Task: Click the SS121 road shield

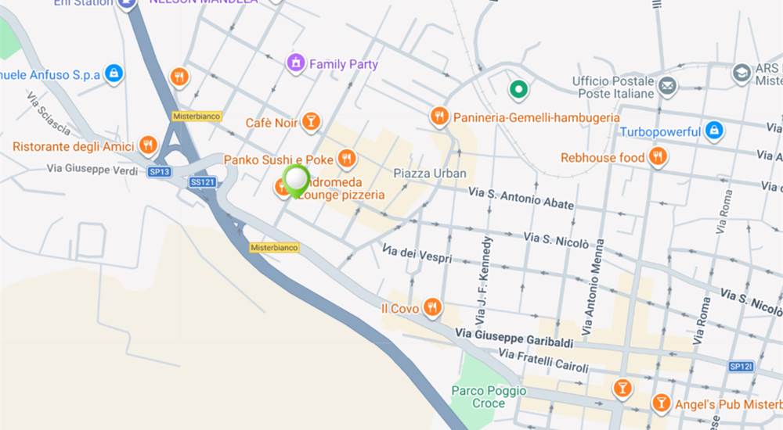Action: pos(203,182)
